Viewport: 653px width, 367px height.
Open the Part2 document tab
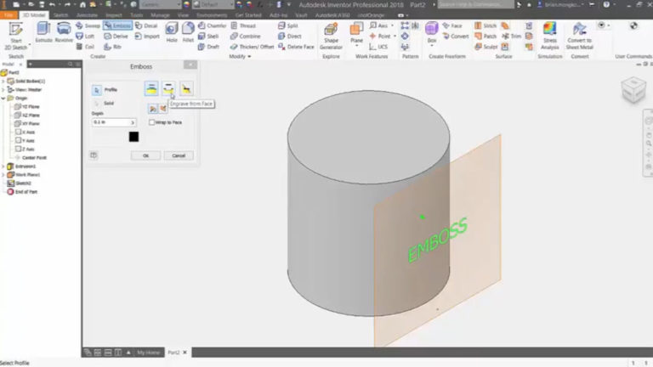click(x=173, y=352)
